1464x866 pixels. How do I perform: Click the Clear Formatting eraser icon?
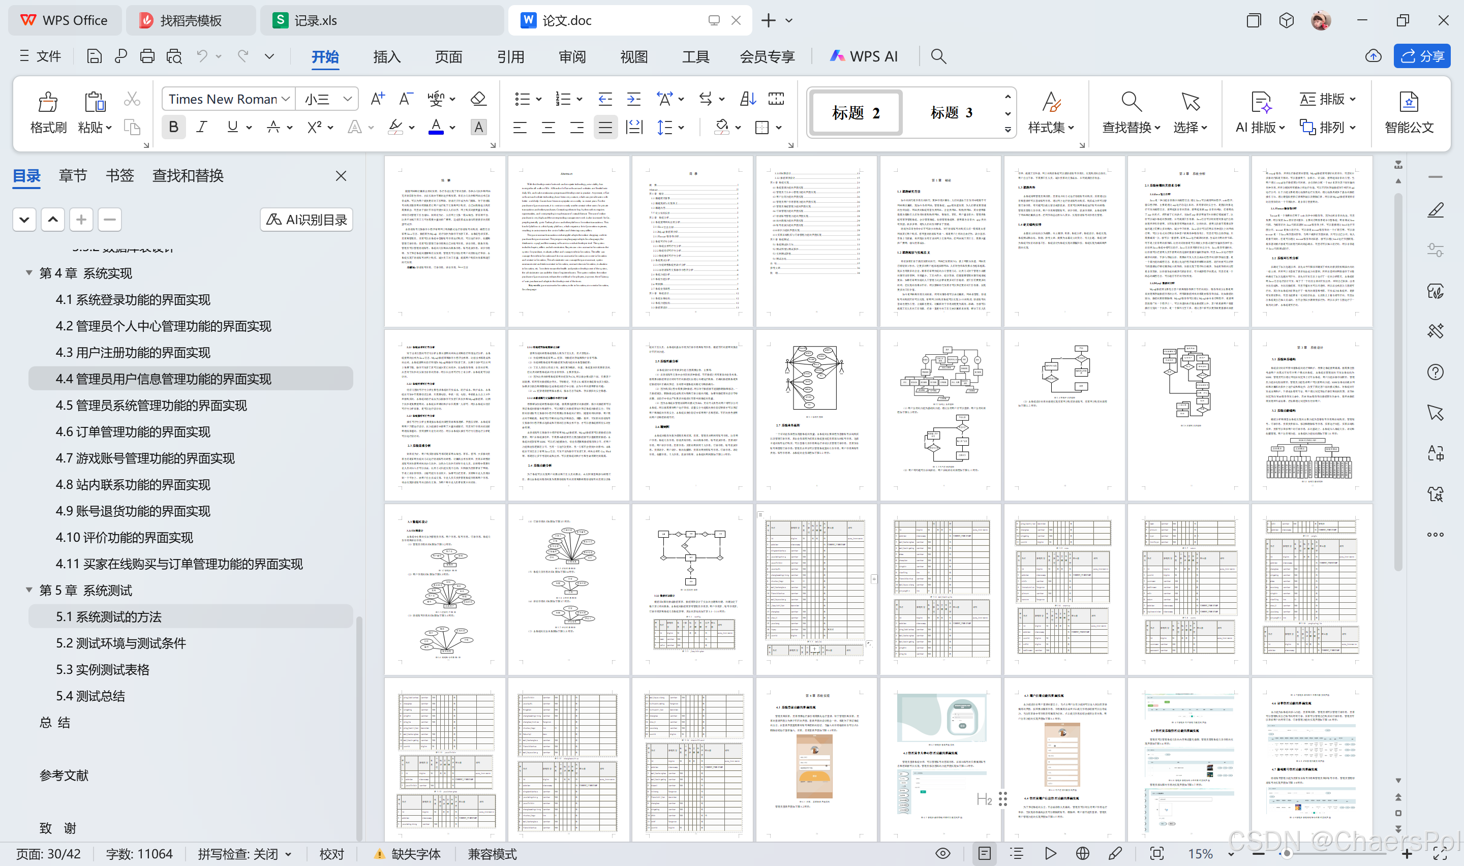tap(478, 99)
